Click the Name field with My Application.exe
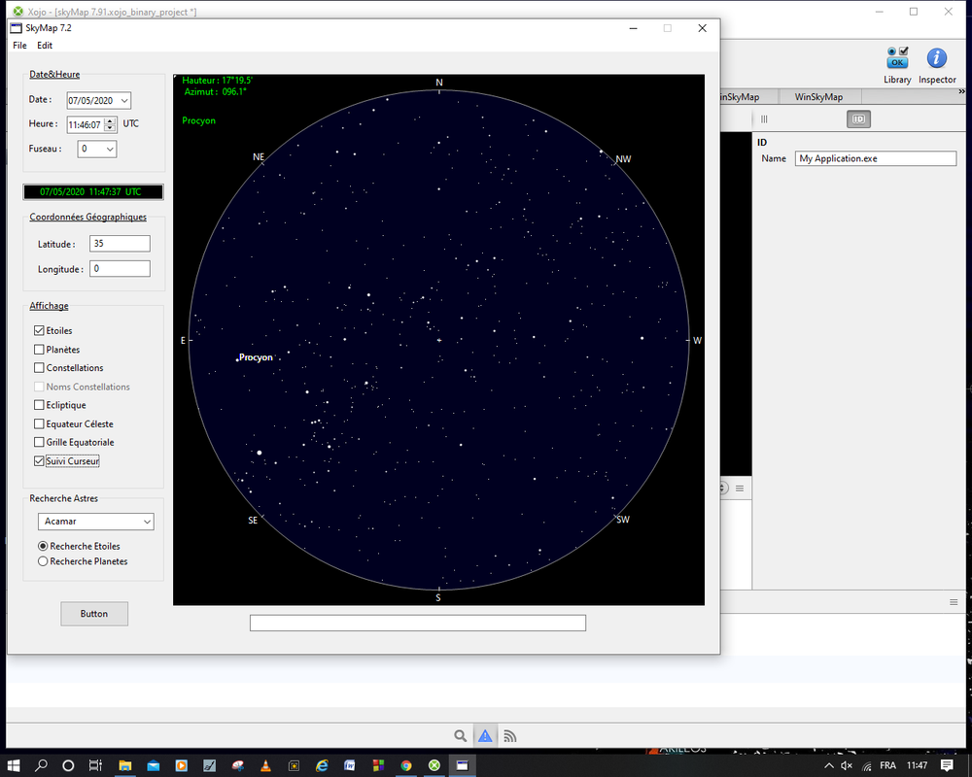 click(876, 158)
